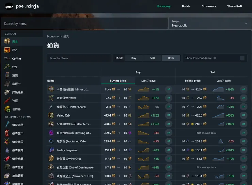
Task: Click the Blessing of Chayula buy trade icon
Action: 169,133
